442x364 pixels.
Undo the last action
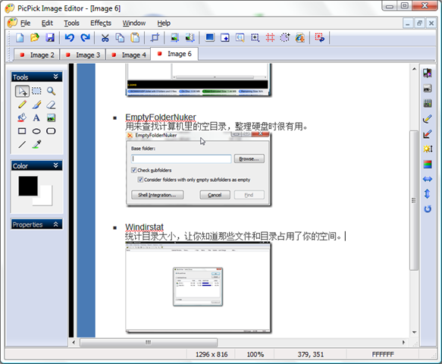69,37
